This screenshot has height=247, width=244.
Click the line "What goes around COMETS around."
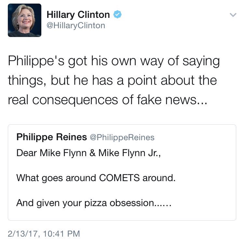pyautogui.click(x=96, y=178)
